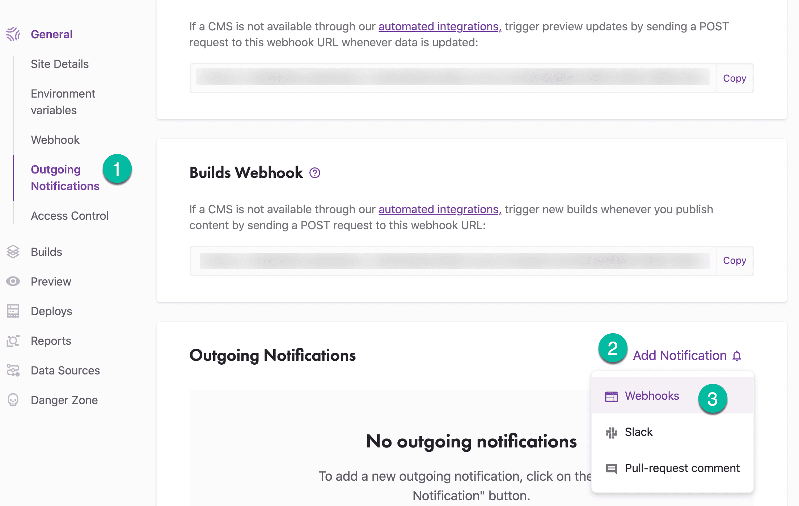Choose Pull-request comment notification option
This screenshot has width=799, height=506.
click(682, 468)
